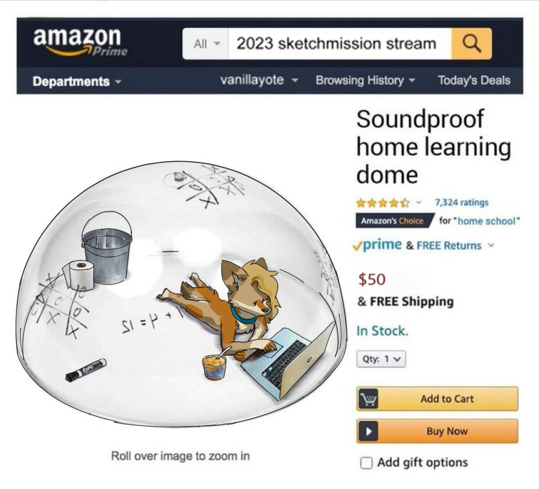This screenshot has width=539, height=489.
Task: Enable the Add gift options checkbox
Action: click(x=366, y=463)
